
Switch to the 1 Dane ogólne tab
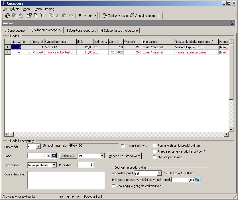coord(15,31)
